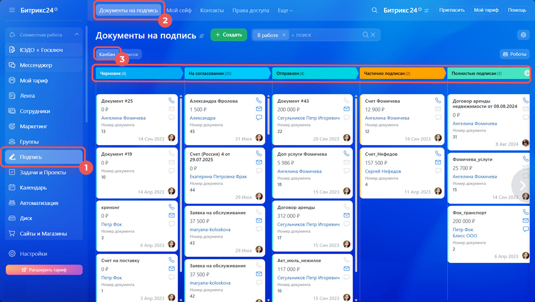This screenshot has height=302, width=535.
Task: Add new stage with plus icon
Action: [x=527, y=73]
